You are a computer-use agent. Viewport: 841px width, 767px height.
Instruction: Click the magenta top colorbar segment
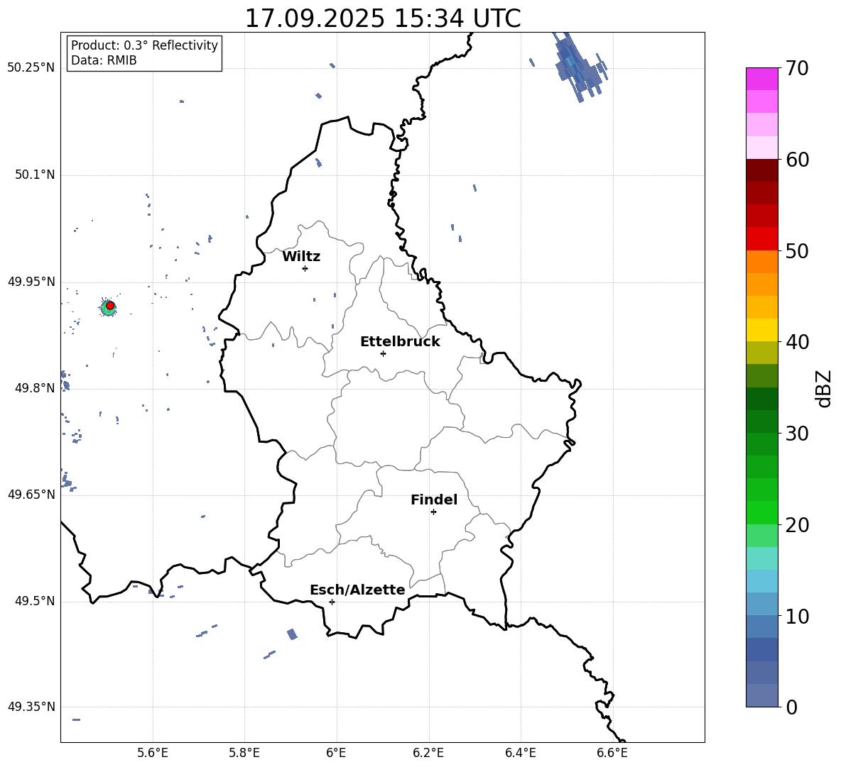tap(761, 79)
